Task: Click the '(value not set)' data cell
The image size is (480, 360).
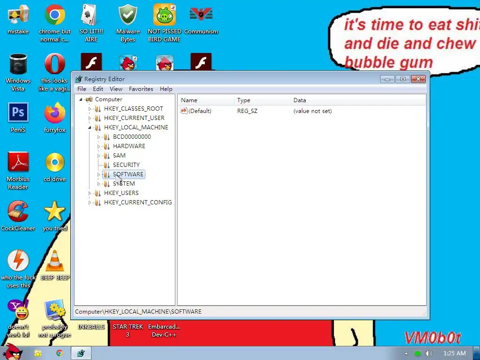Action: (x=313, y=111)
